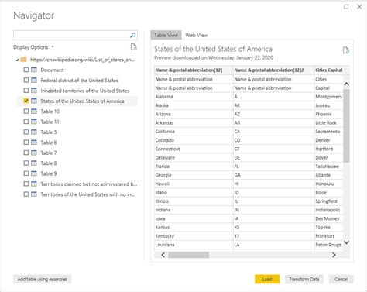This screenshot has width=367, height=292.
Task: Click the Des Moines cell
Action: pyautogui.click(x=329, y=218)
